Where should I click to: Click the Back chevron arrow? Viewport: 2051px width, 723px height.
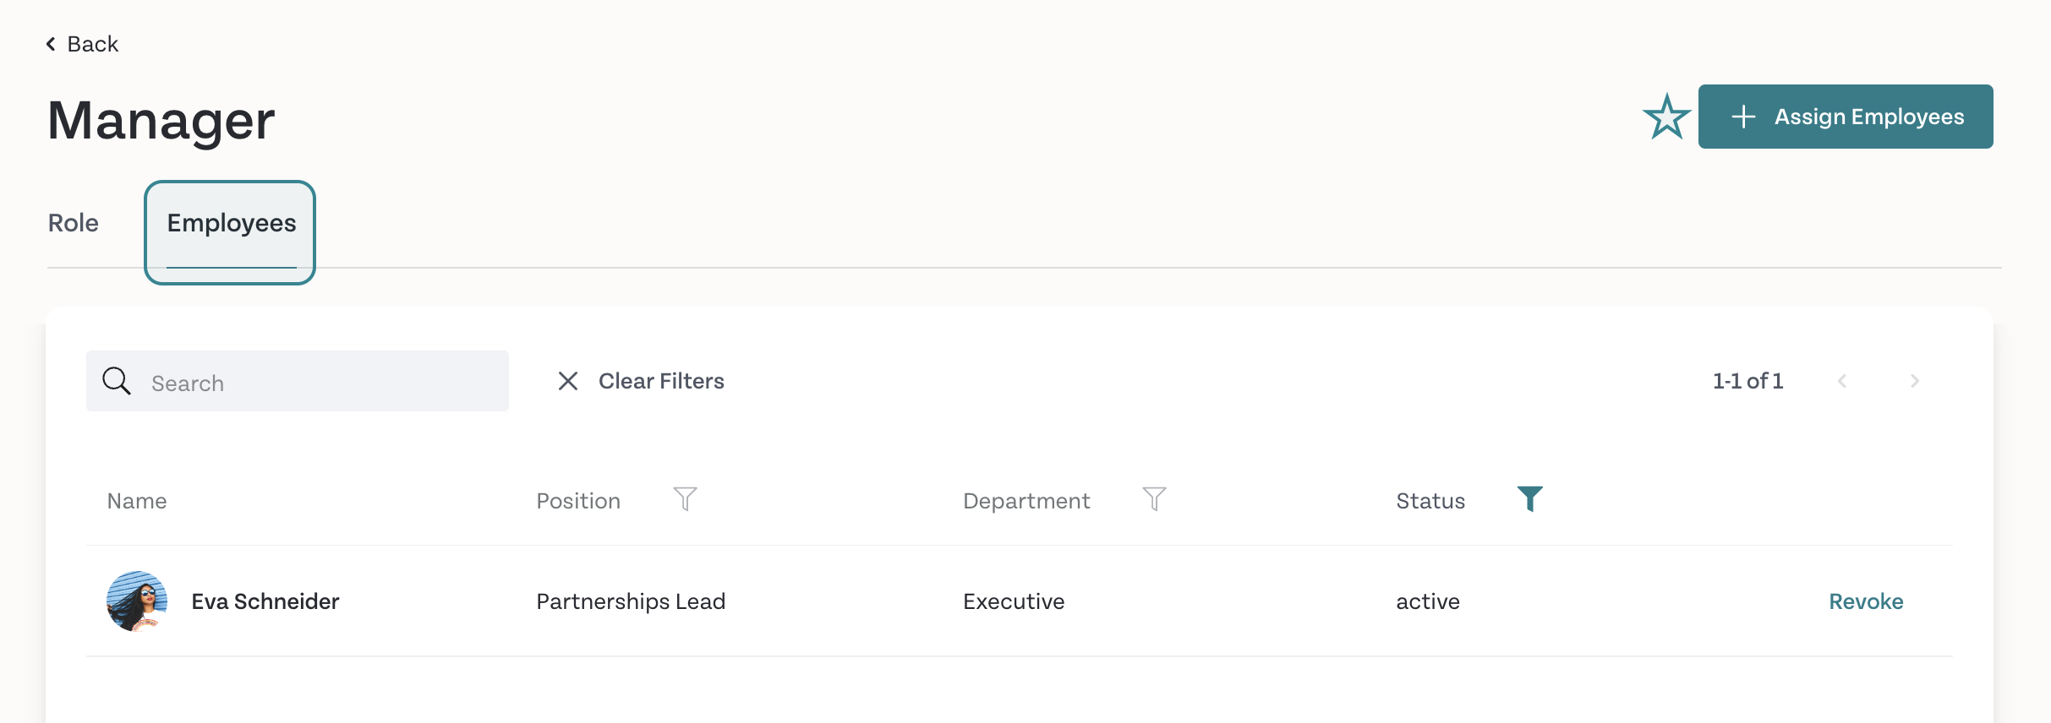(x=51, y=44)
